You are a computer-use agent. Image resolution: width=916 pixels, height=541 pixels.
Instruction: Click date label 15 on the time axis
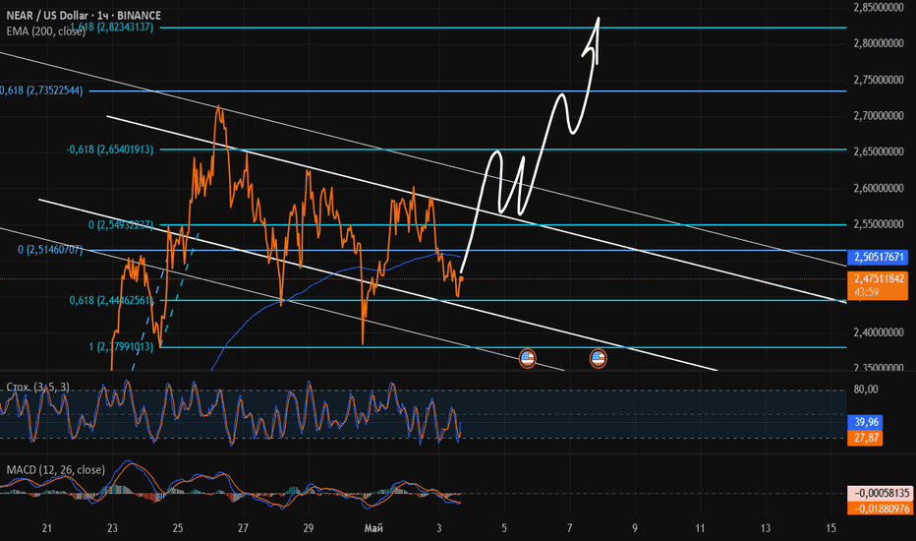[x=830, y=528]
